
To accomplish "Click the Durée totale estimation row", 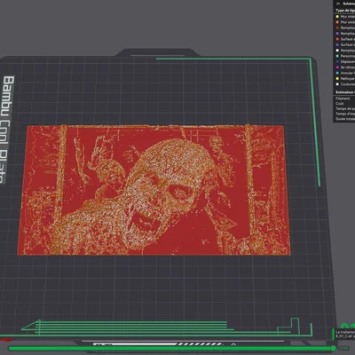I will coord(345,119).
